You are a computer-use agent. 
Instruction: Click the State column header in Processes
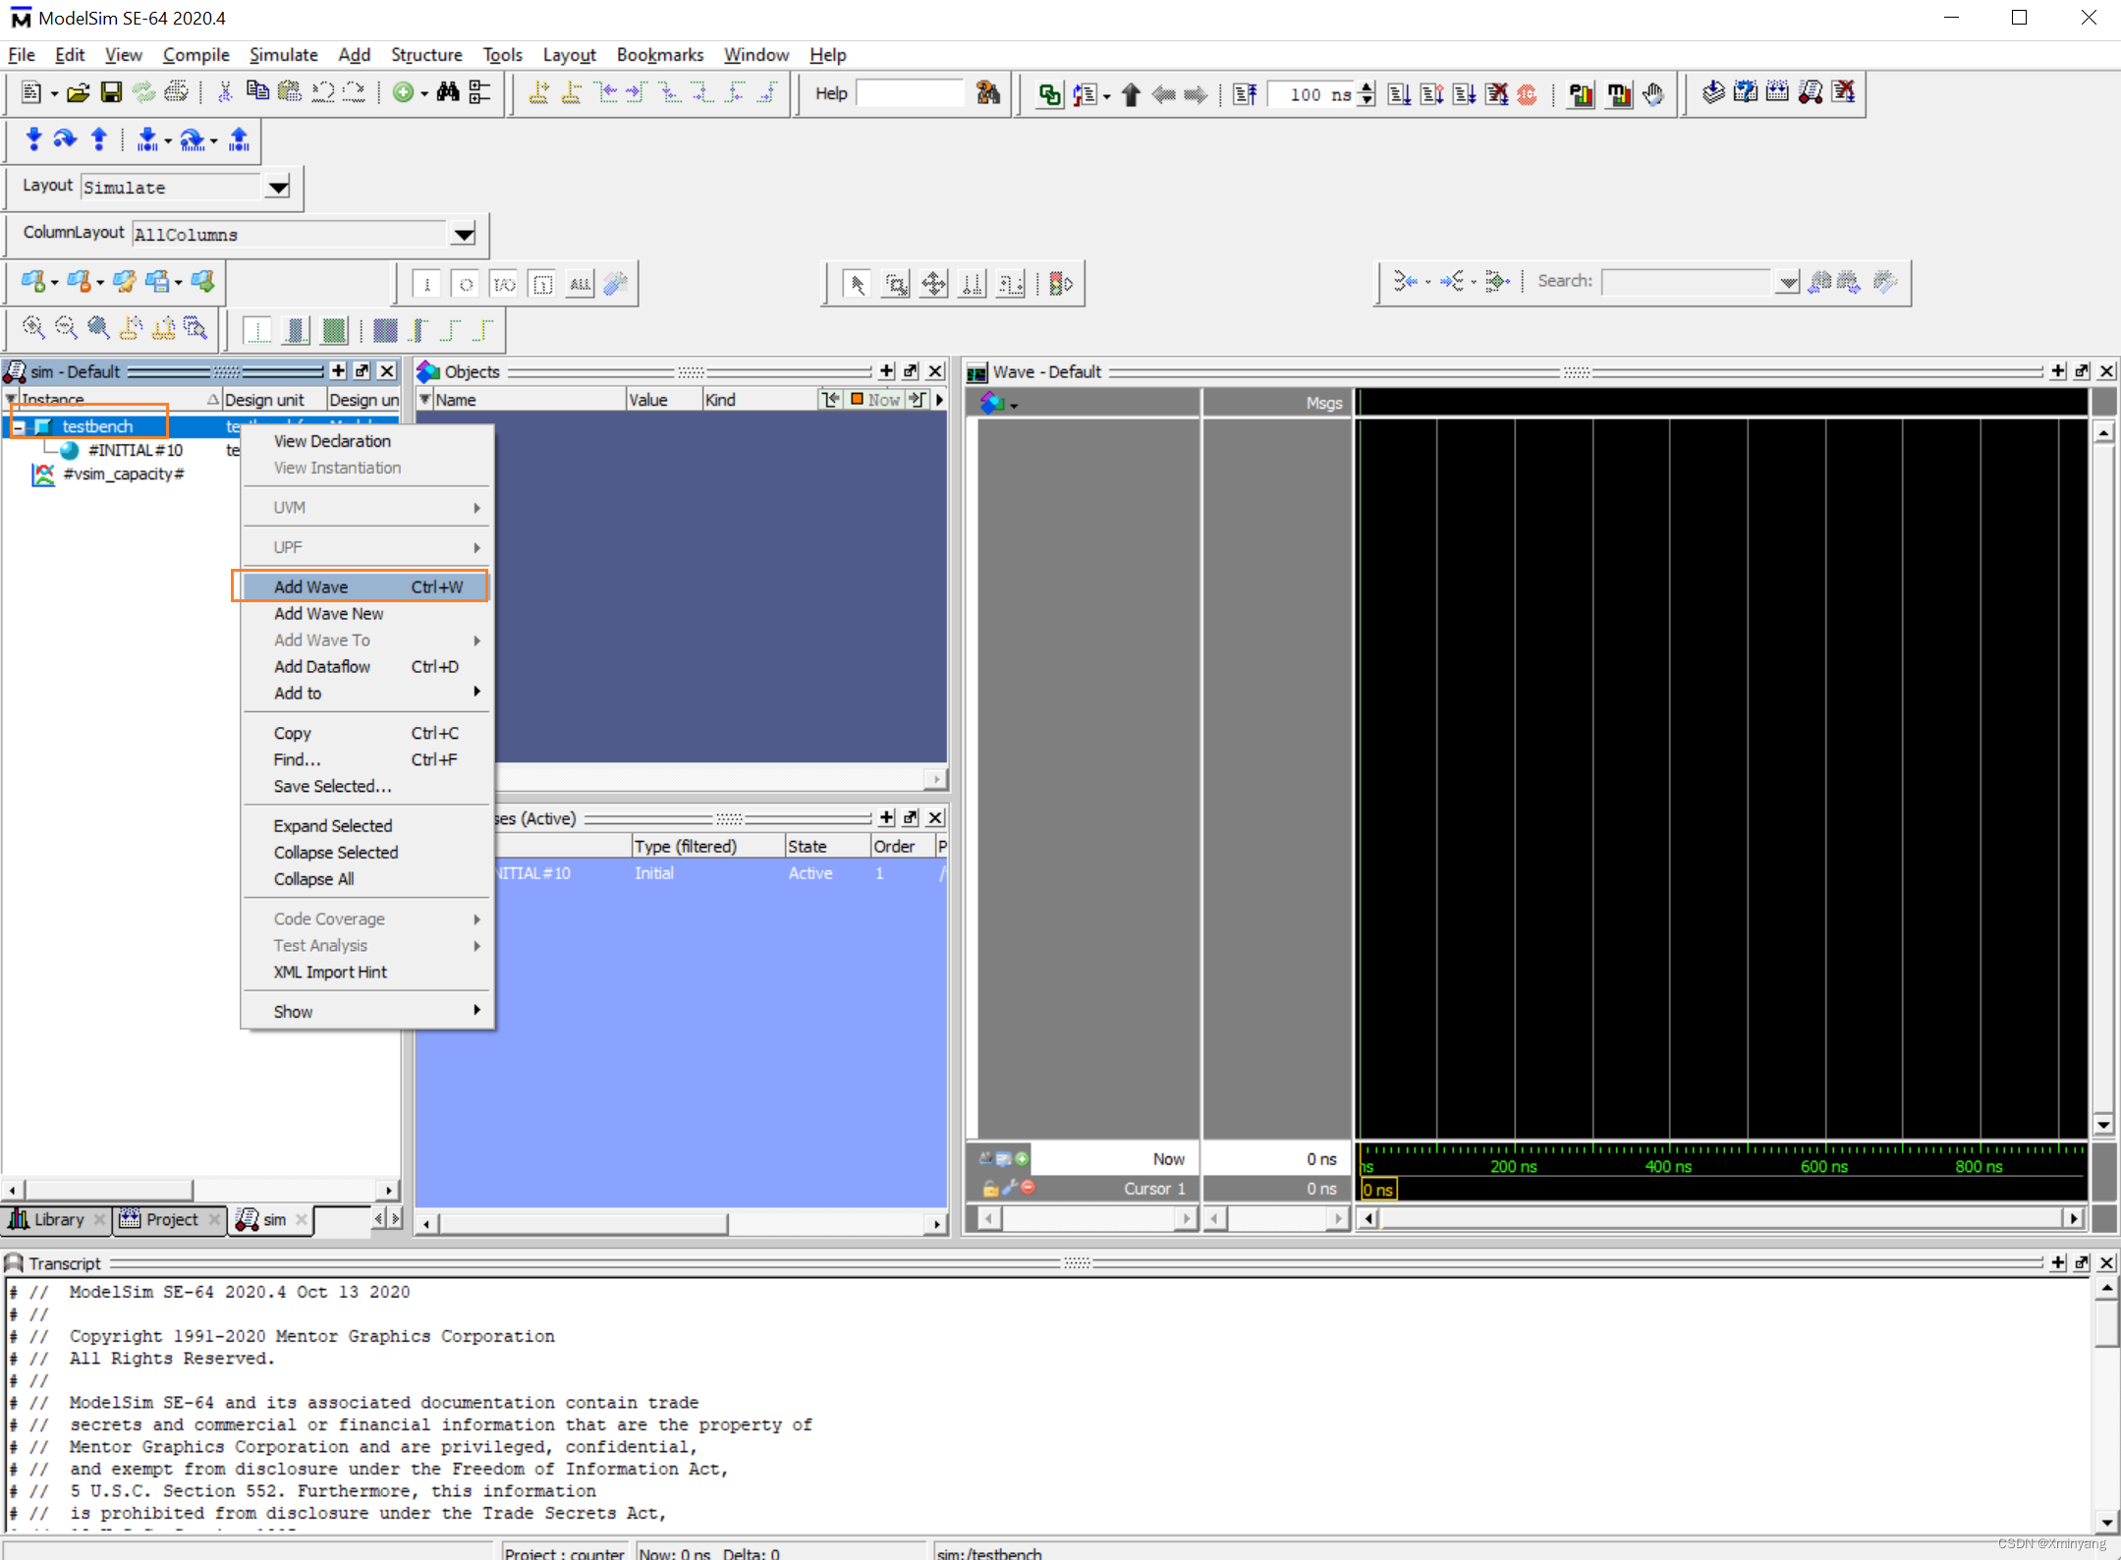tap(827, 846)
